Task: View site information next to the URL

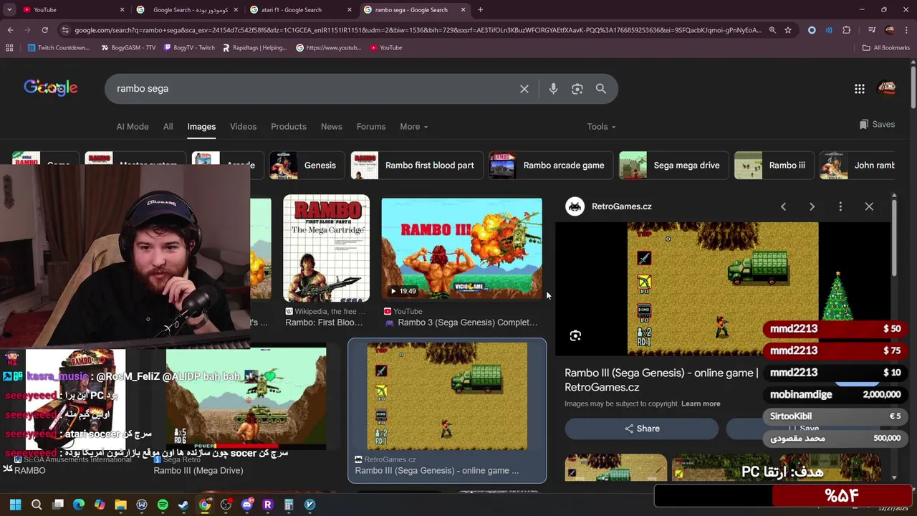Action: [66, 30]
